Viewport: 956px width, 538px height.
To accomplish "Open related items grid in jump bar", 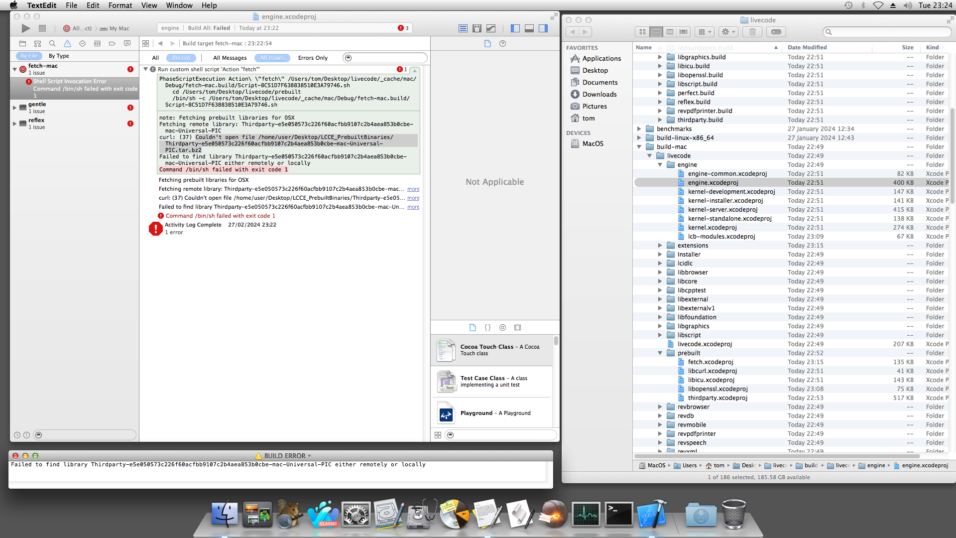I will point(145,43).
